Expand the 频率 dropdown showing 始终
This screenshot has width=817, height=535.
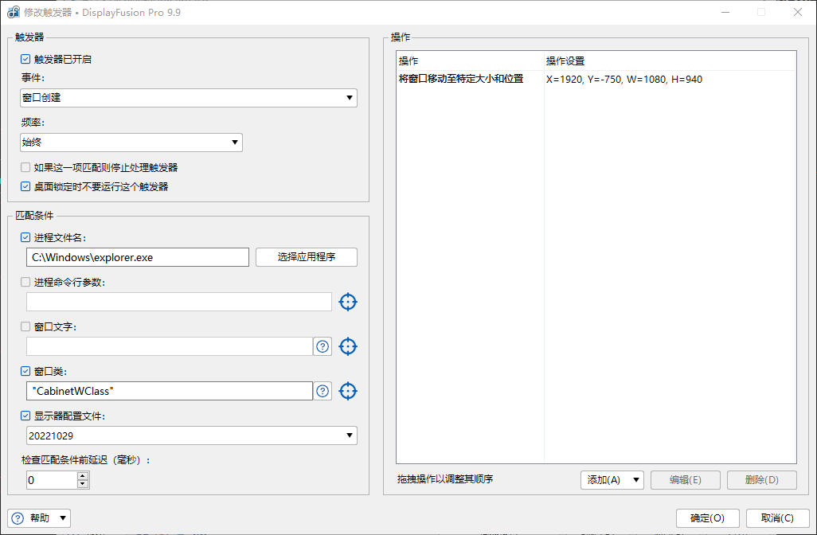coord(131,143)
